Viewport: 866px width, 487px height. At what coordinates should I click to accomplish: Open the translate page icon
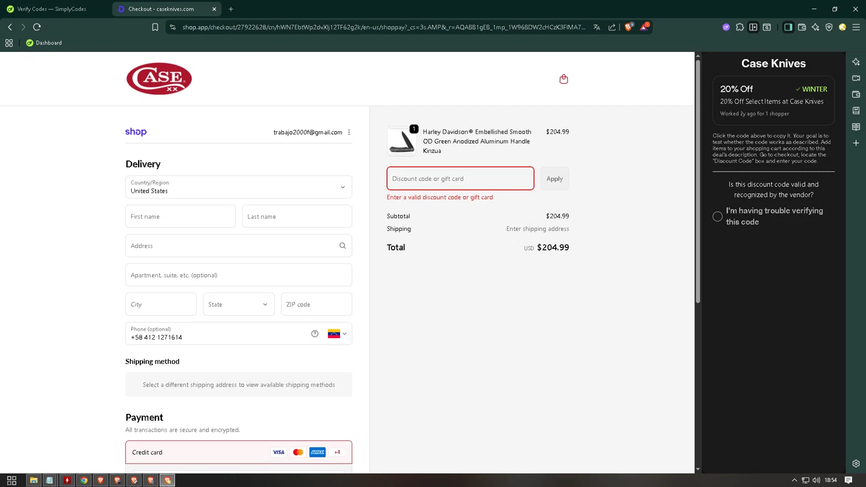pyautogui.click(x=596, y=27)
